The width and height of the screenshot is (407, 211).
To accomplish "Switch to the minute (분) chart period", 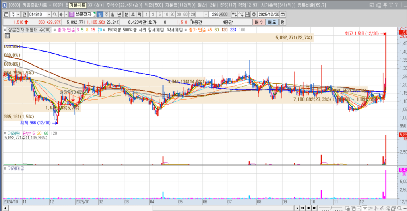I will [x=126, y=14].
